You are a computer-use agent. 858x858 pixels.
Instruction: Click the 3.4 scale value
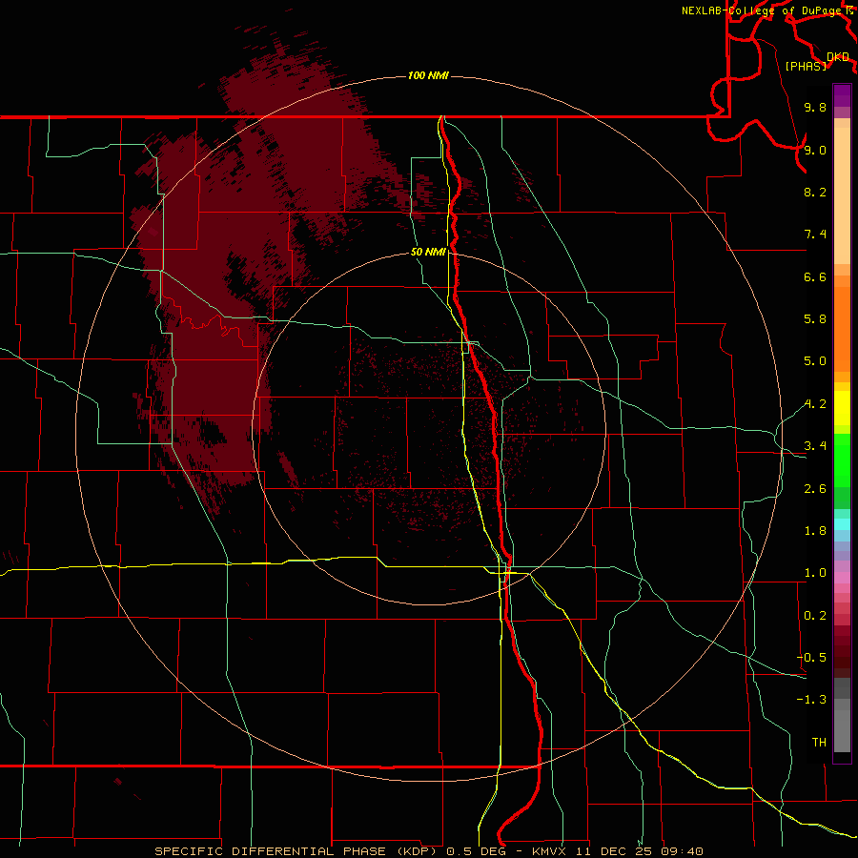(x=815, y=446)
